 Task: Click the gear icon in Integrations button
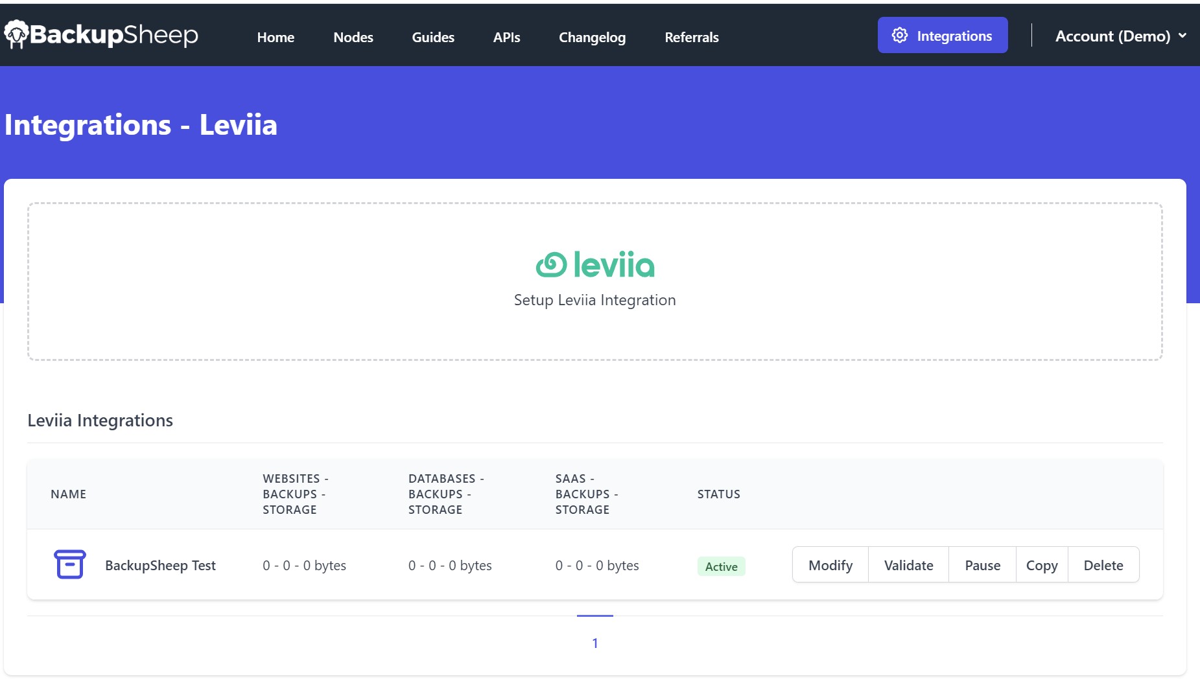point(900,35)
